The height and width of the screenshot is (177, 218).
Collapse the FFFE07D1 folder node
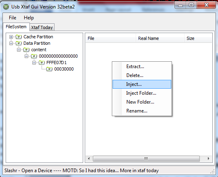[34, 62]
